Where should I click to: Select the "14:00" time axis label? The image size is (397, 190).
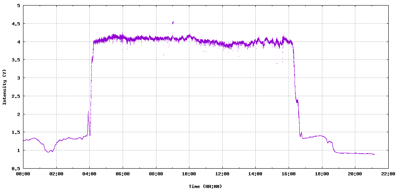pyautogui.click(x=255, y=174)
